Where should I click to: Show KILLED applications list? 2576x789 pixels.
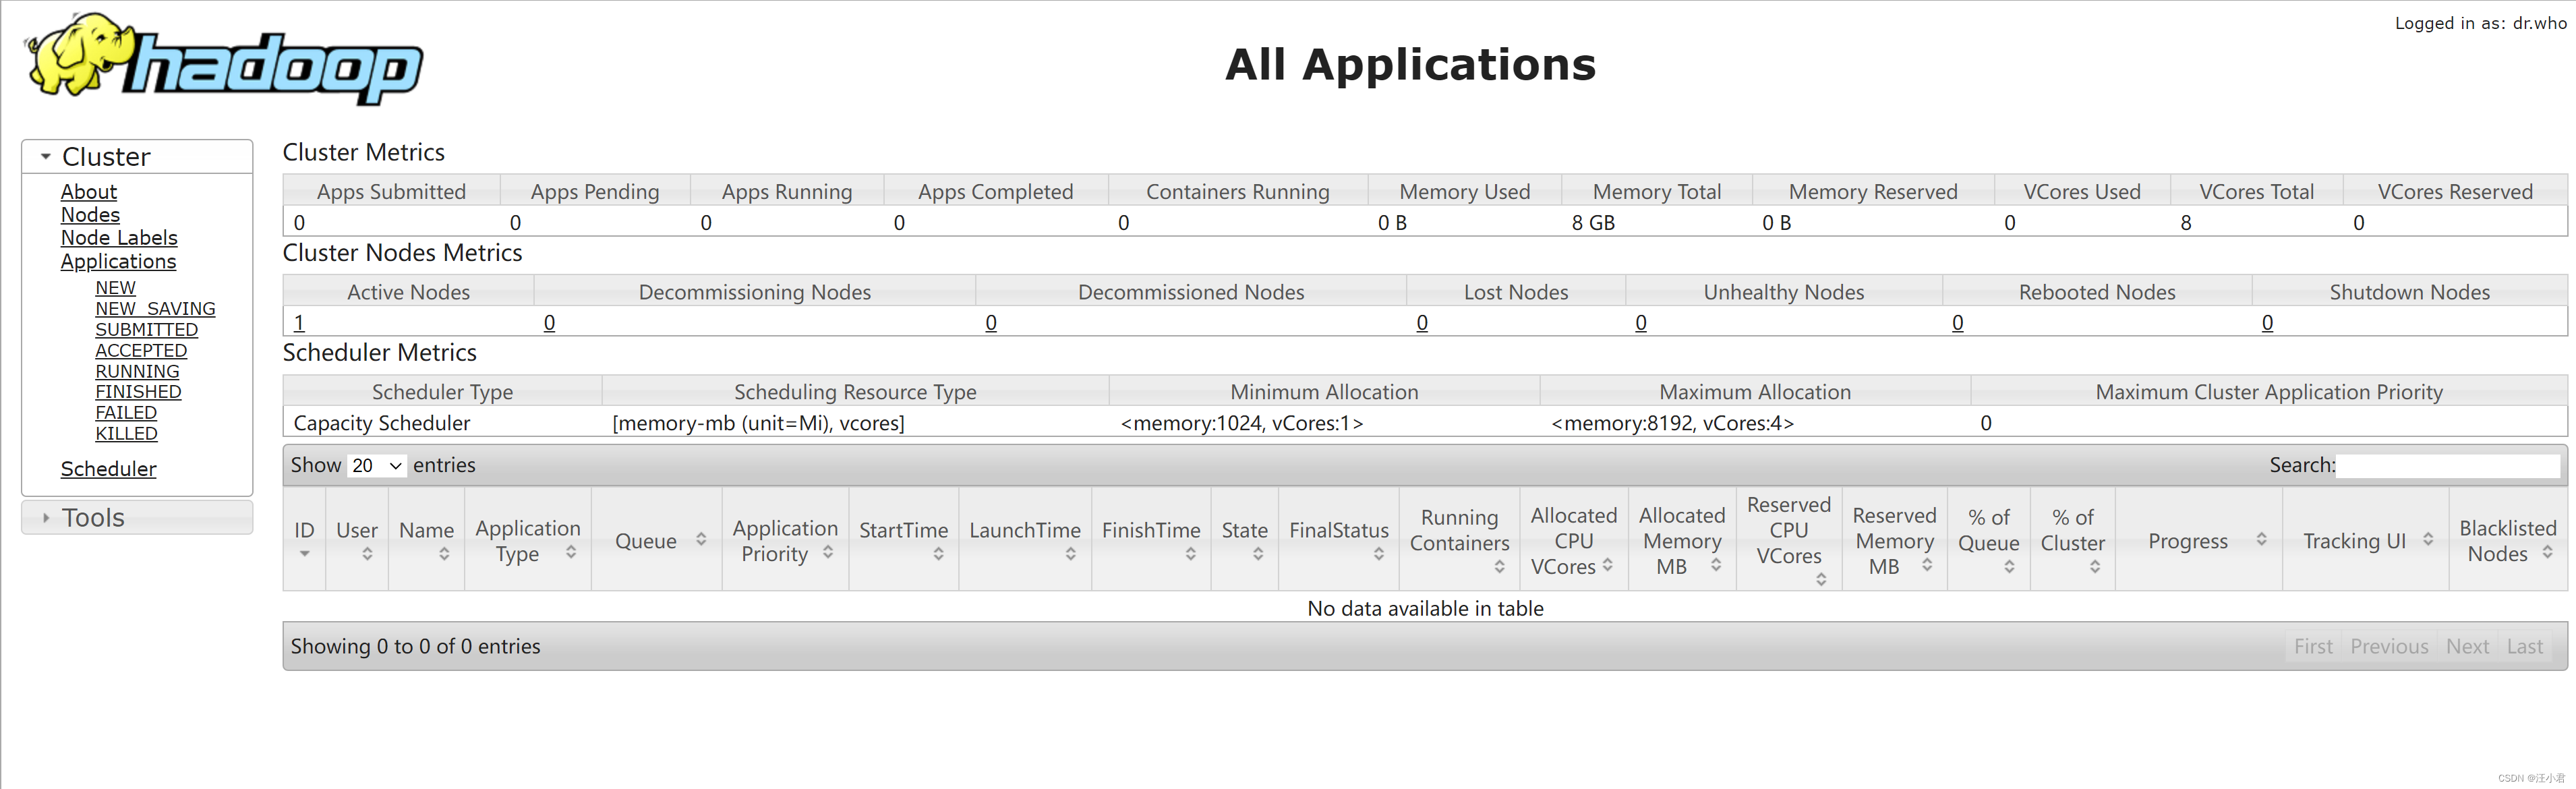click(x=126, y=434)
